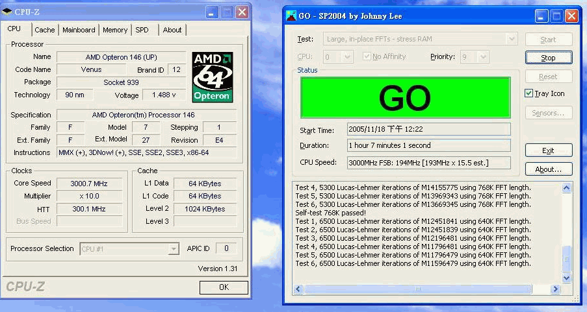The image size is (587, 312).
Task: Click OK button in CPU-Z
Action: 224,287
